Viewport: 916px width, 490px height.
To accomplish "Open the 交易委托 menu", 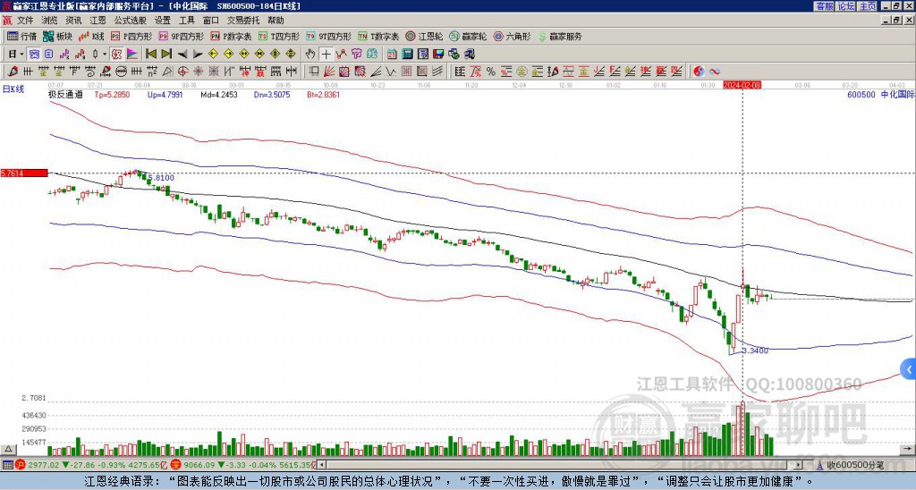I will 243,21.
